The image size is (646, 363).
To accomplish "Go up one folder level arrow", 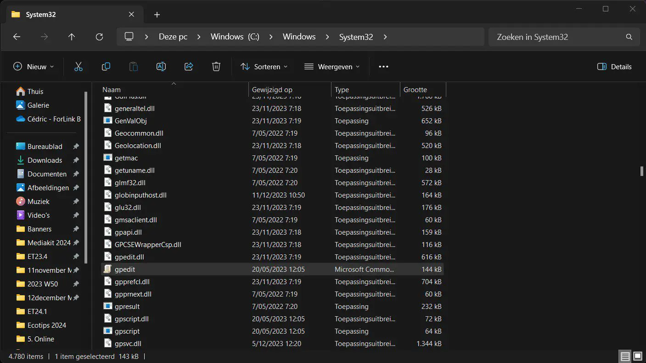I will 72,37.
